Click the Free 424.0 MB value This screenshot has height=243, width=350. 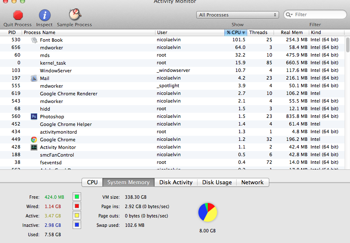coord(54,197)
